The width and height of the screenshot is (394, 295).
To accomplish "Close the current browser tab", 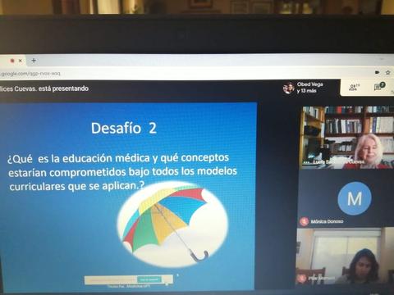I will pos(21,61).
